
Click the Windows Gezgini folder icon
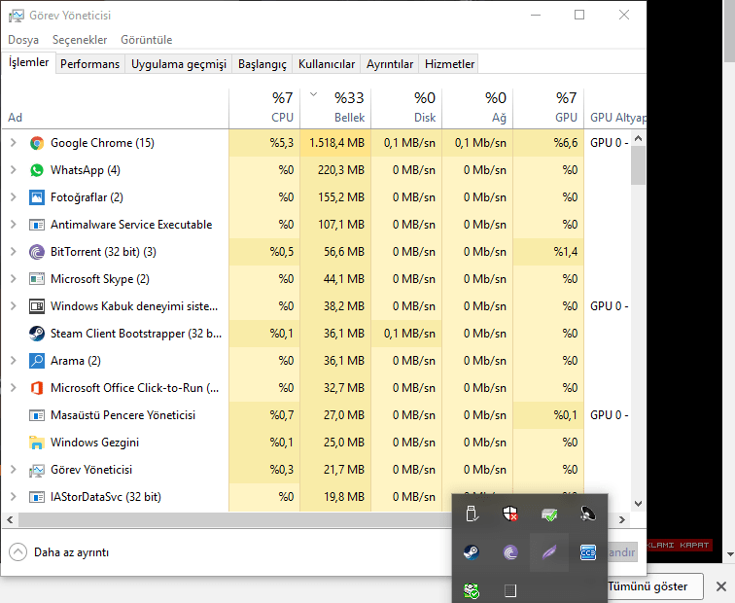[x=37, y=443]
